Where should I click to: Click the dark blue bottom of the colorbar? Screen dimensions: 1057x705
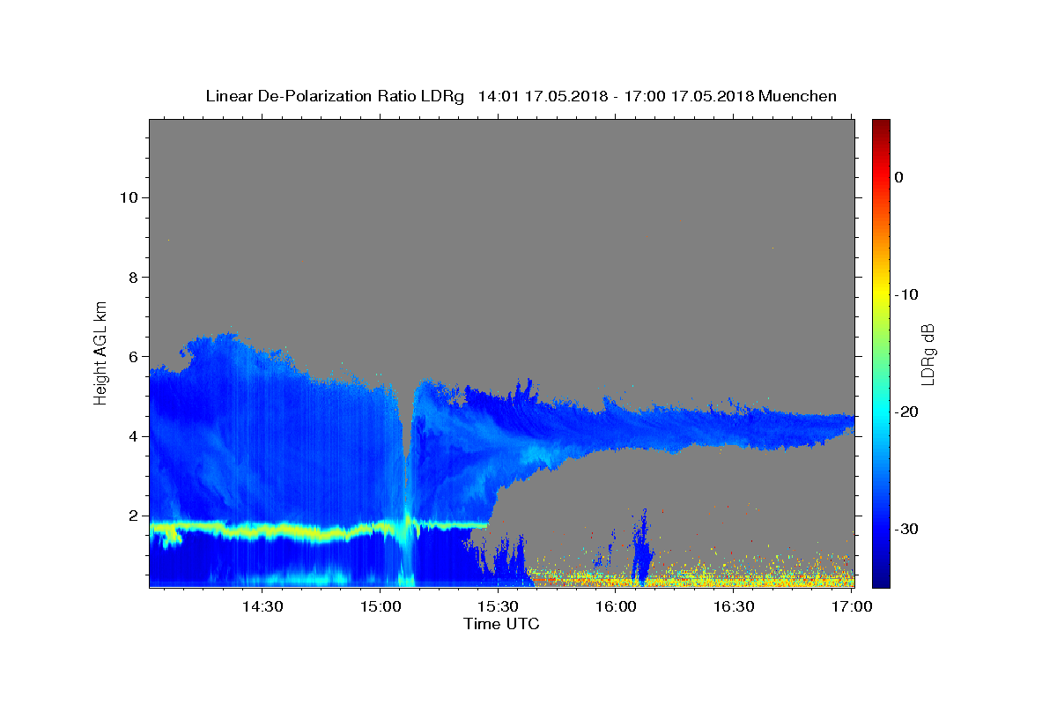coord(881,577)
